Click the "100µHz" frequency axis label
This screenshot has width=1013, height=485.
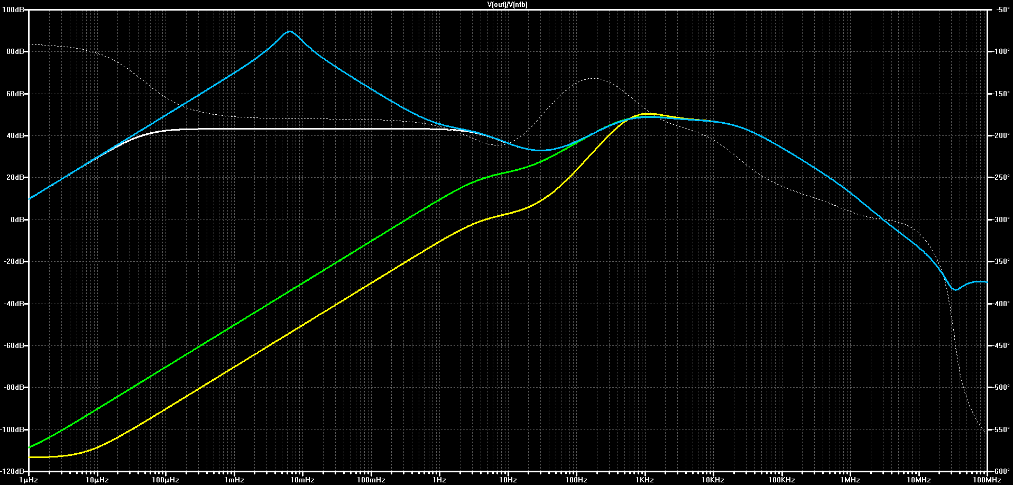165,480
